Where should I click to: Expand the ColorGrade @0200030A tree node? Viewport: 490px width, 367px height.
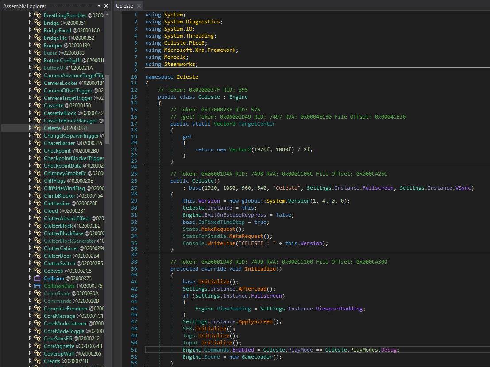click(30, 294)
